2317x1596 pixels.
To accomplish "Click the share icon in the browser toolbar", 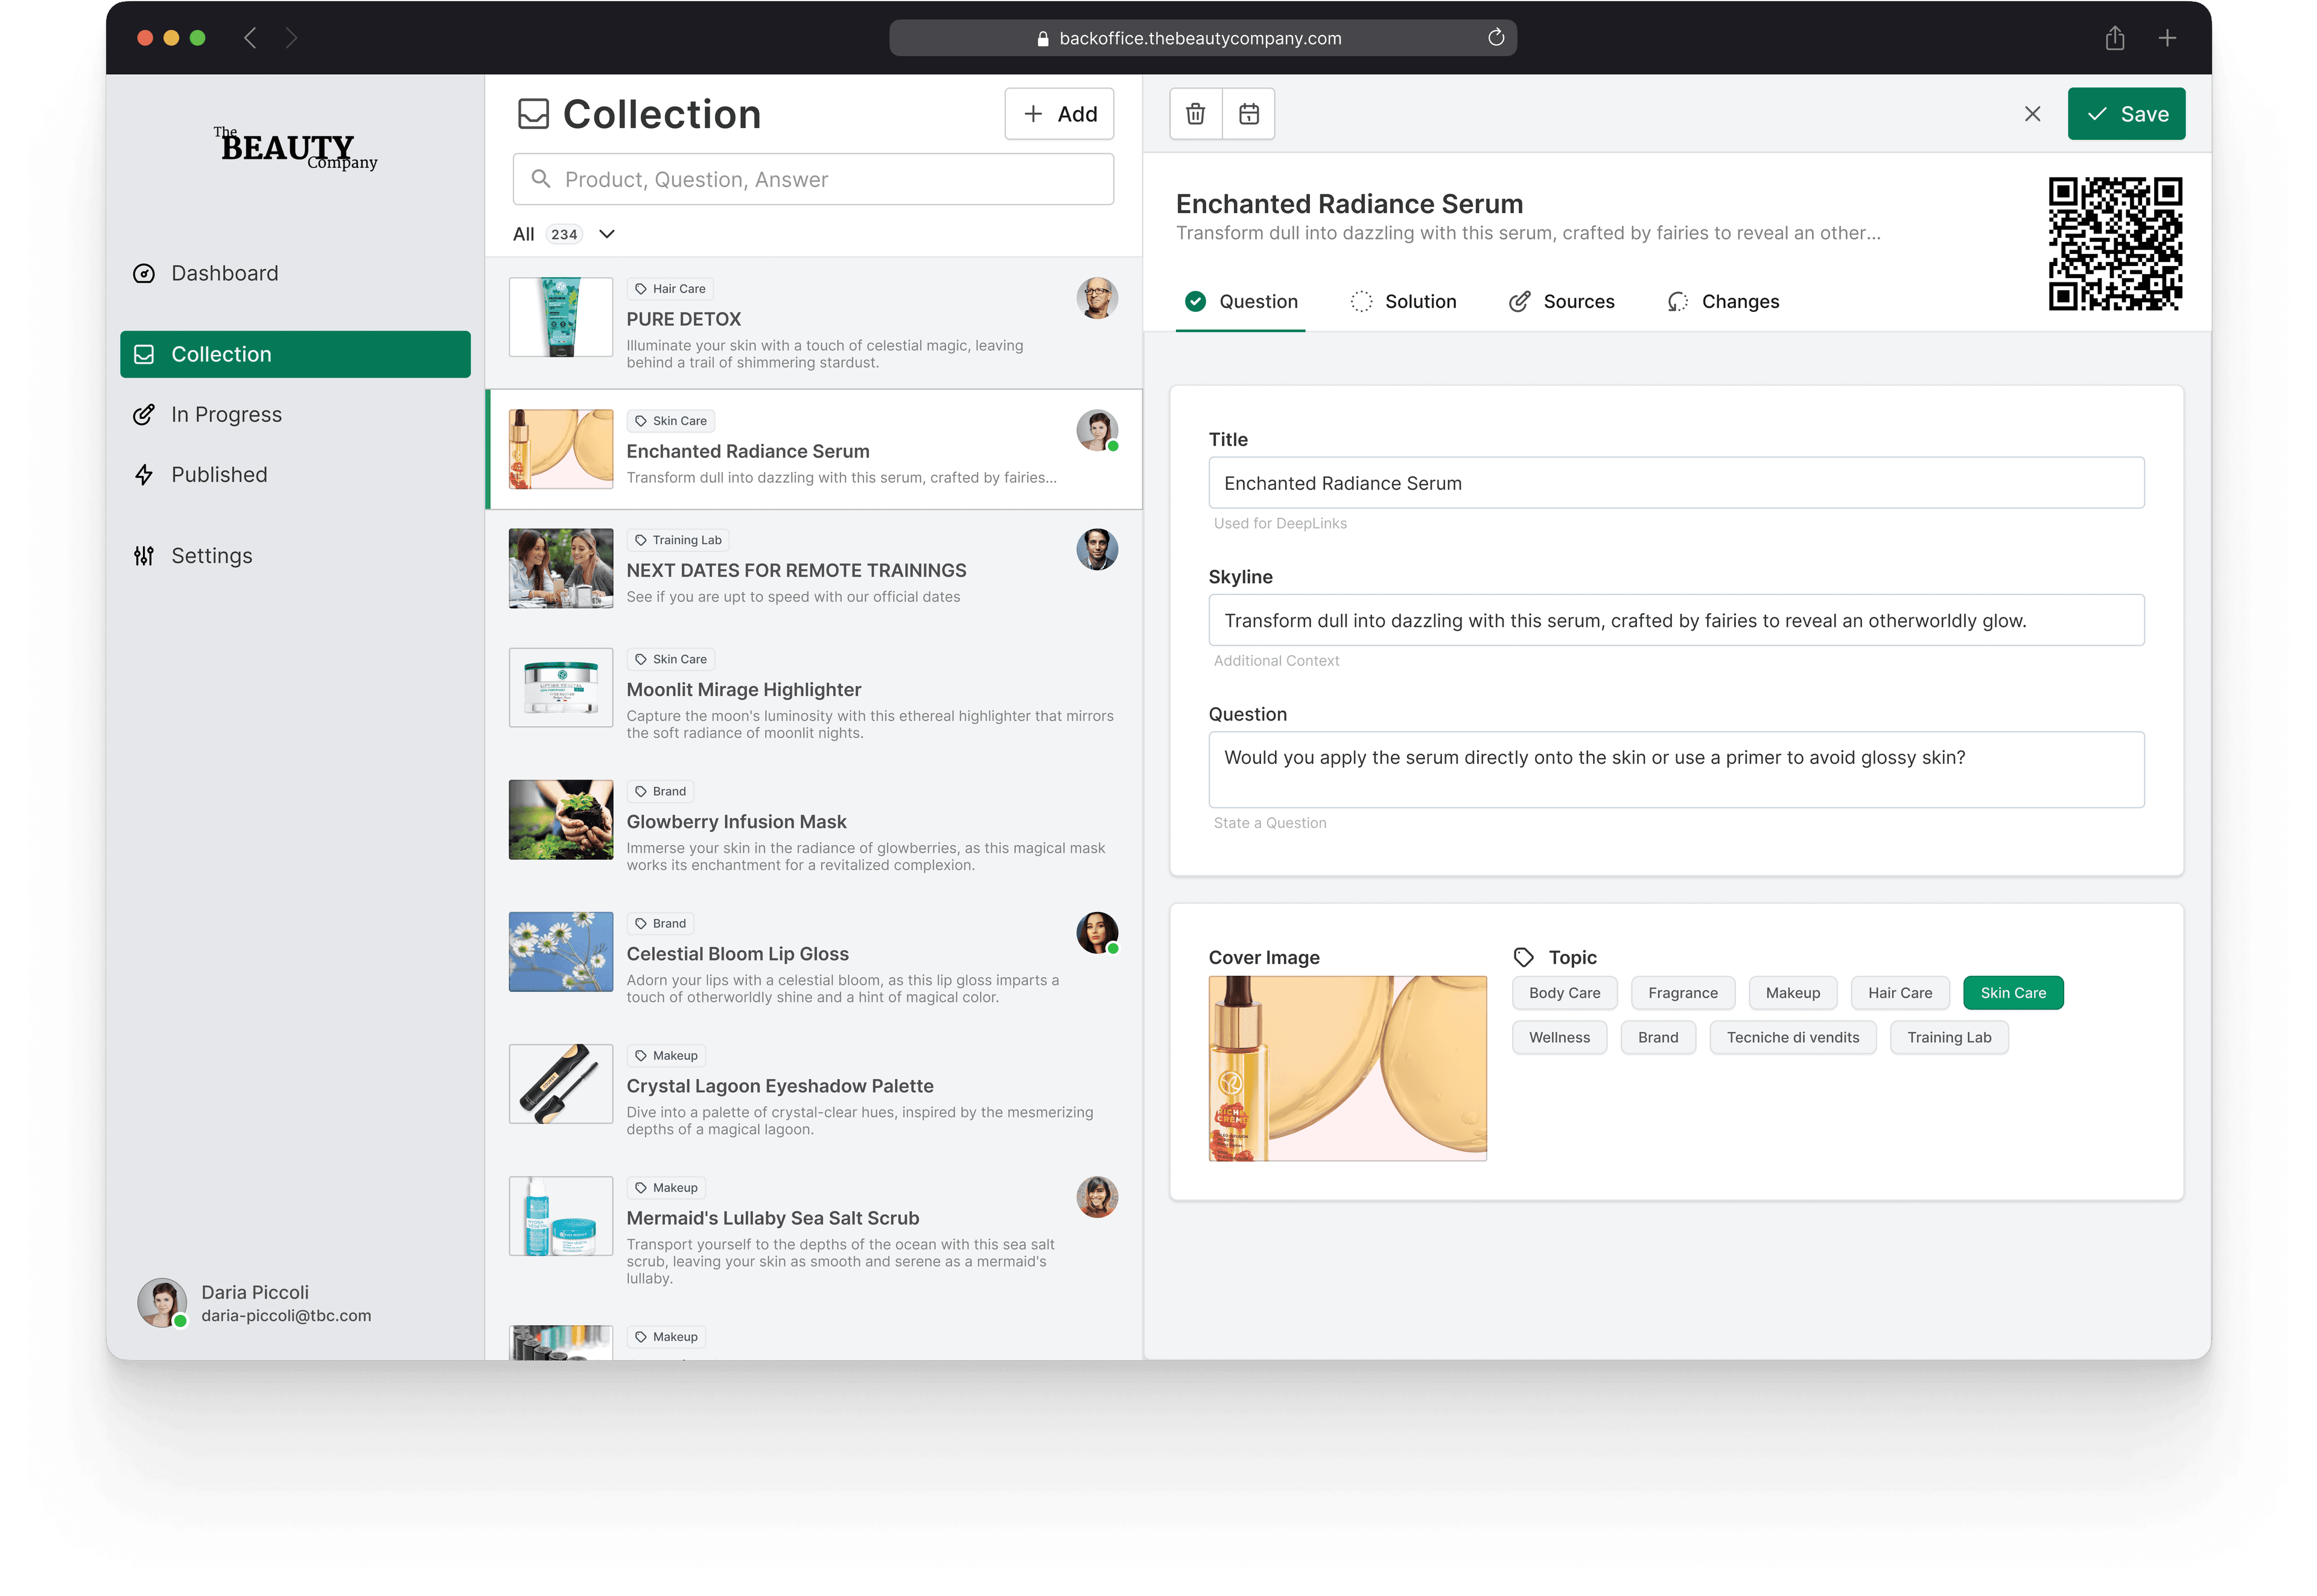I will pyautogui.click(x=2114, y=37).
